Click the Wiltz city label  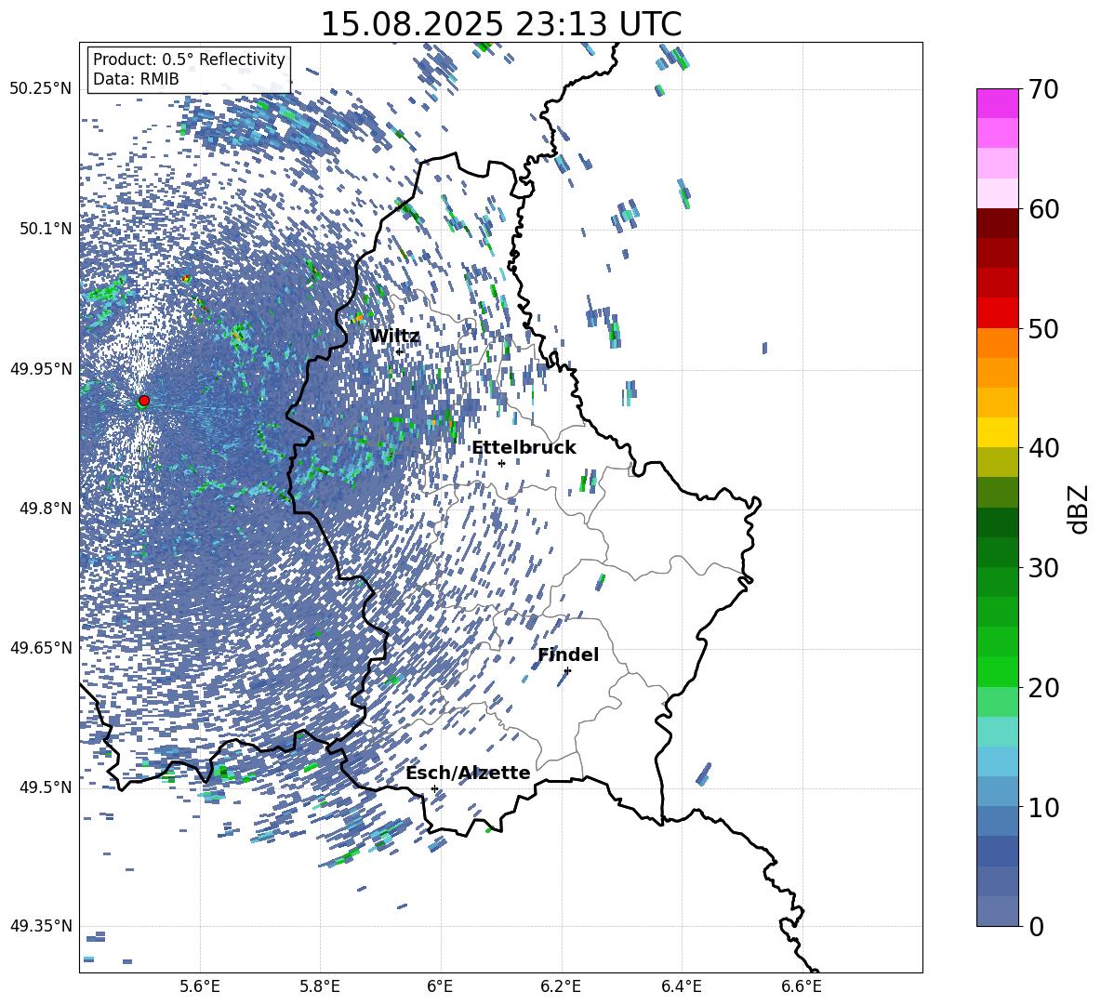pyautogui.click(x=394, y=337)
